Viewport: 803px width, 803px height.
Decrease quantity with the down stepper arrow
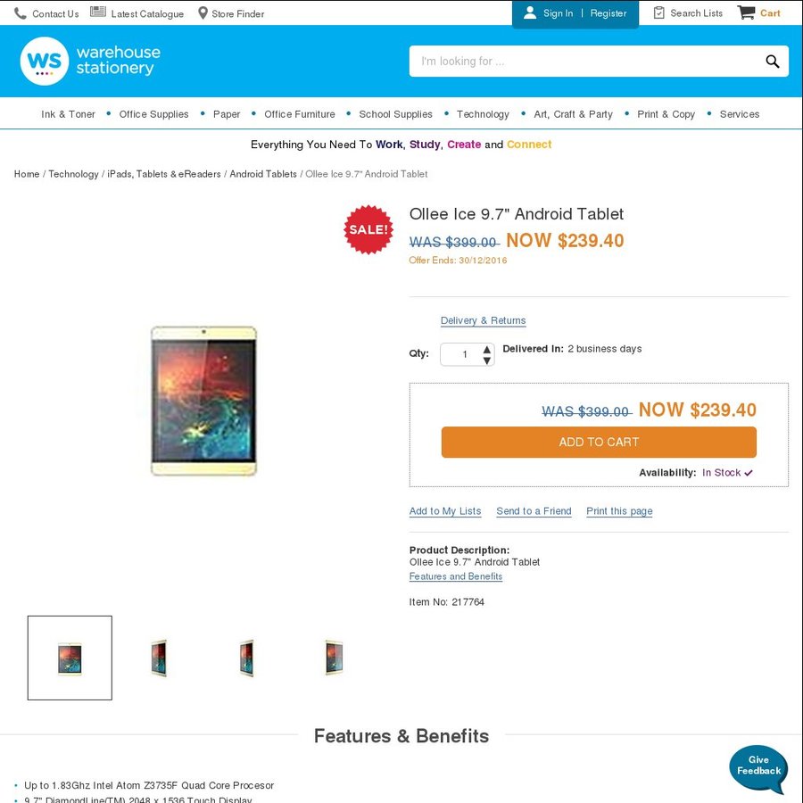tap(486, 360)
